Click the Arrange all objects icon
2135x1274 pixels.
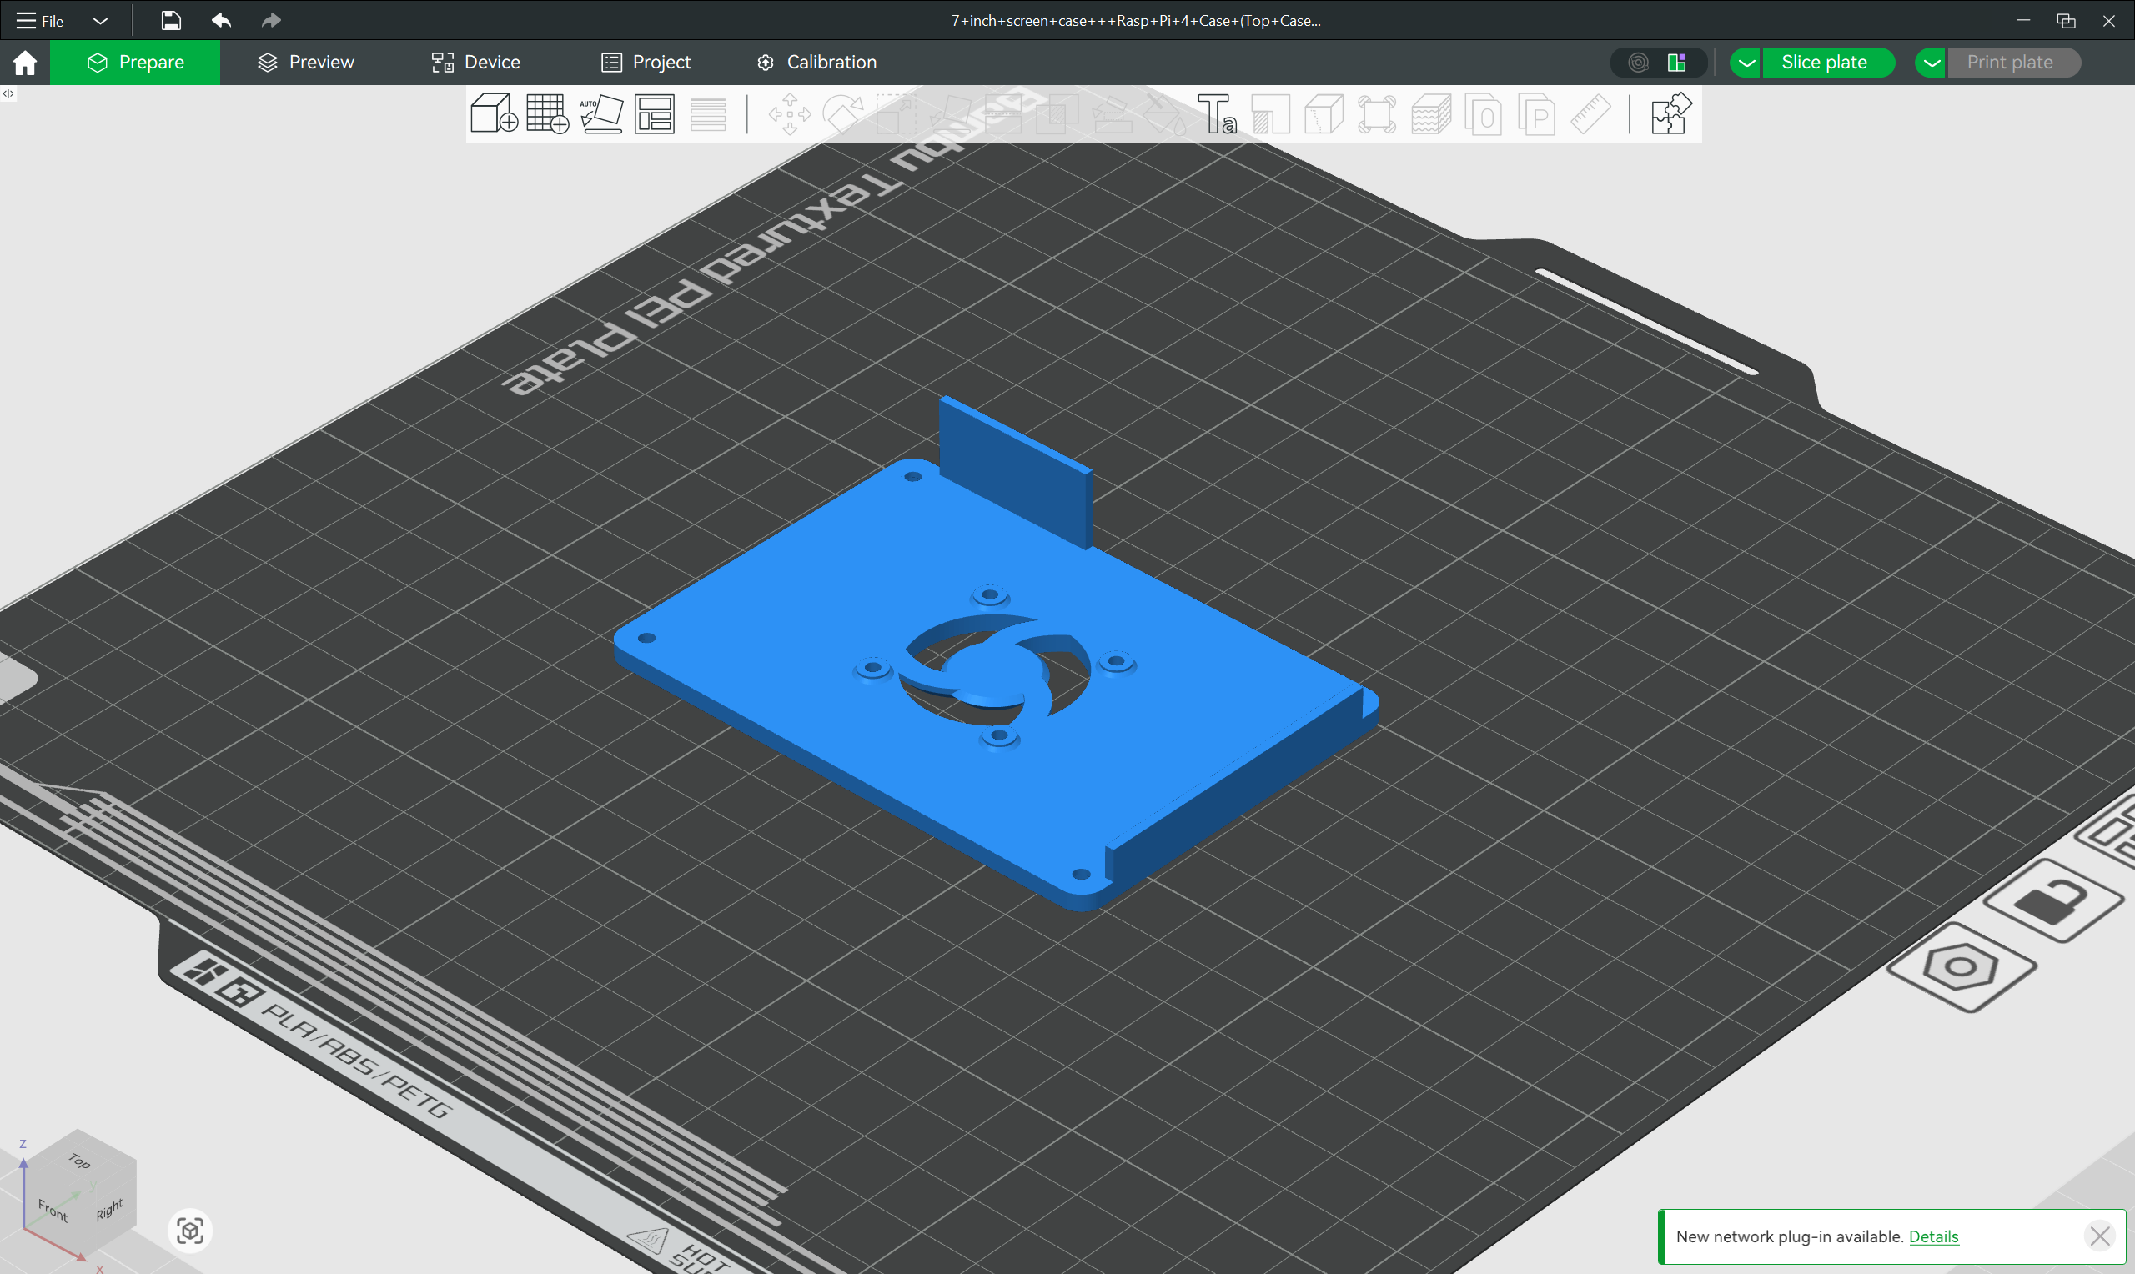[654, 113]
